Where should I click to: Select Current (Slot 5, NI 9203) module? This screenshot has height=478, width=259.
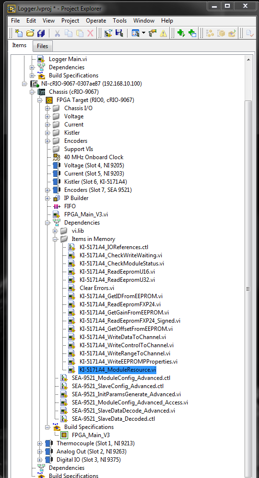click(94, 174)
